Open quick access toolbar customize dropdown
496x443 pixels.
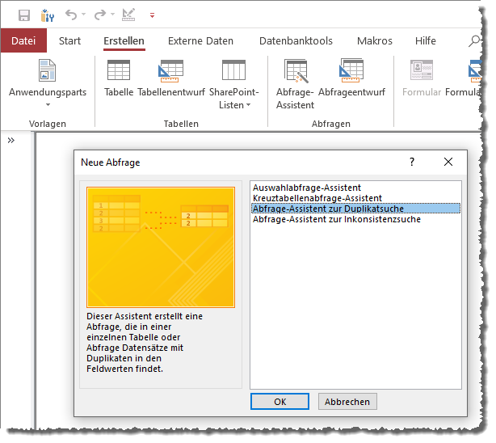(x=152, y=15)
